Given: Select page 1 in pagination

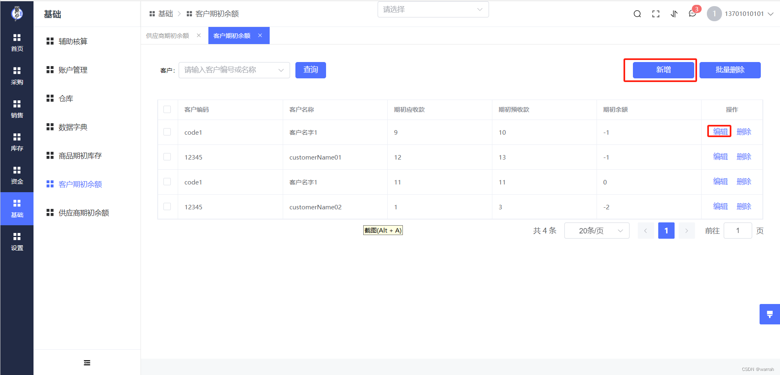Looking at the screenshot, I should coord(666,231).
